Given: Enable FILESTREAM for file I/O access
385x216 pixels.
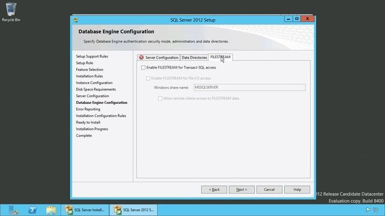Looking at the screenshot, I should [148, 79].
